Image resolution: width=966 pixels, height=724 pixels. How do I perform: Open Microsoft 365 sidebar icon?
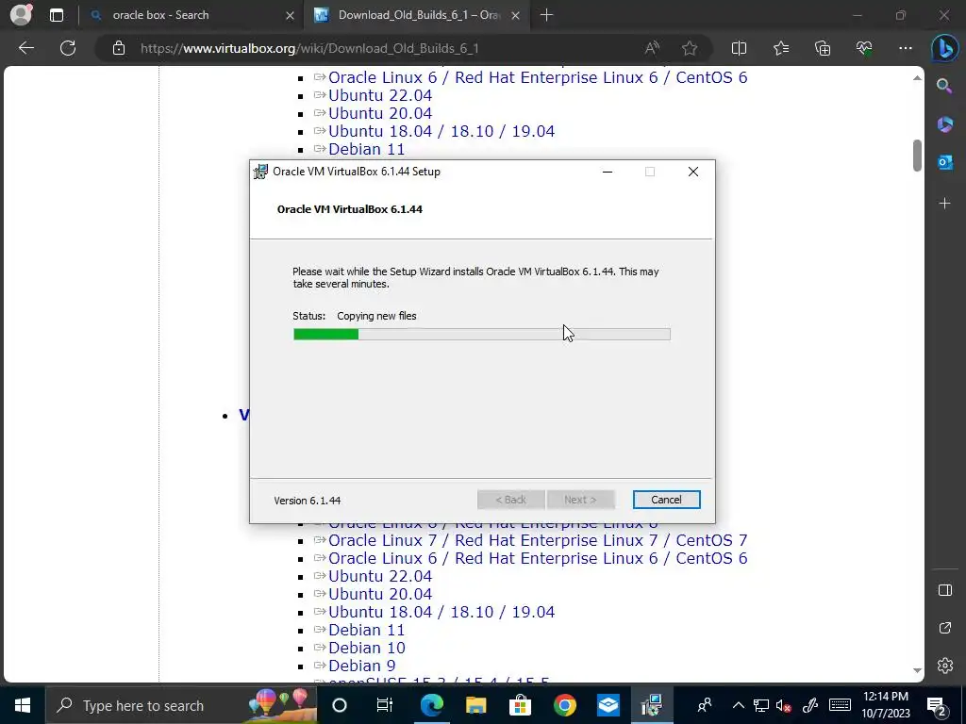pyautogui.click(x=944, y=123)
